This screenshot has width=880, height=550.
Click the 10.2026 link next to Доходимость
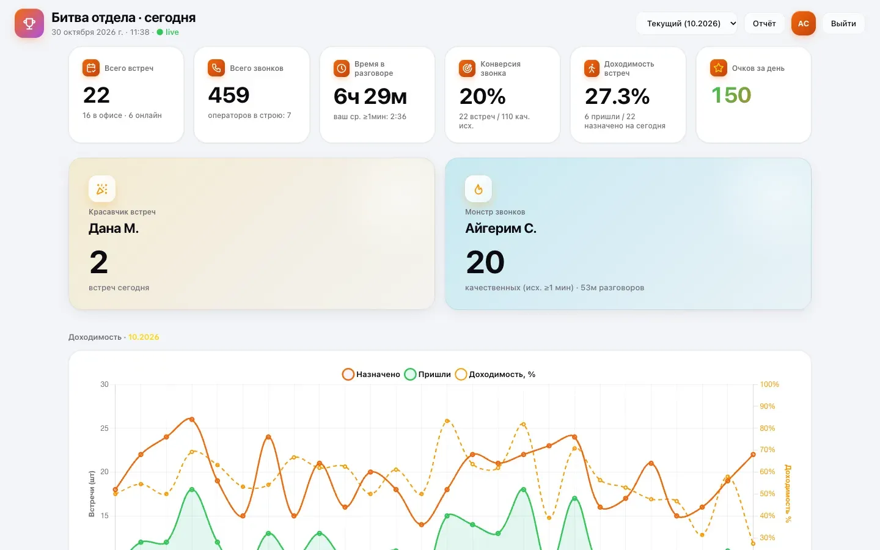tap(144, 337)
